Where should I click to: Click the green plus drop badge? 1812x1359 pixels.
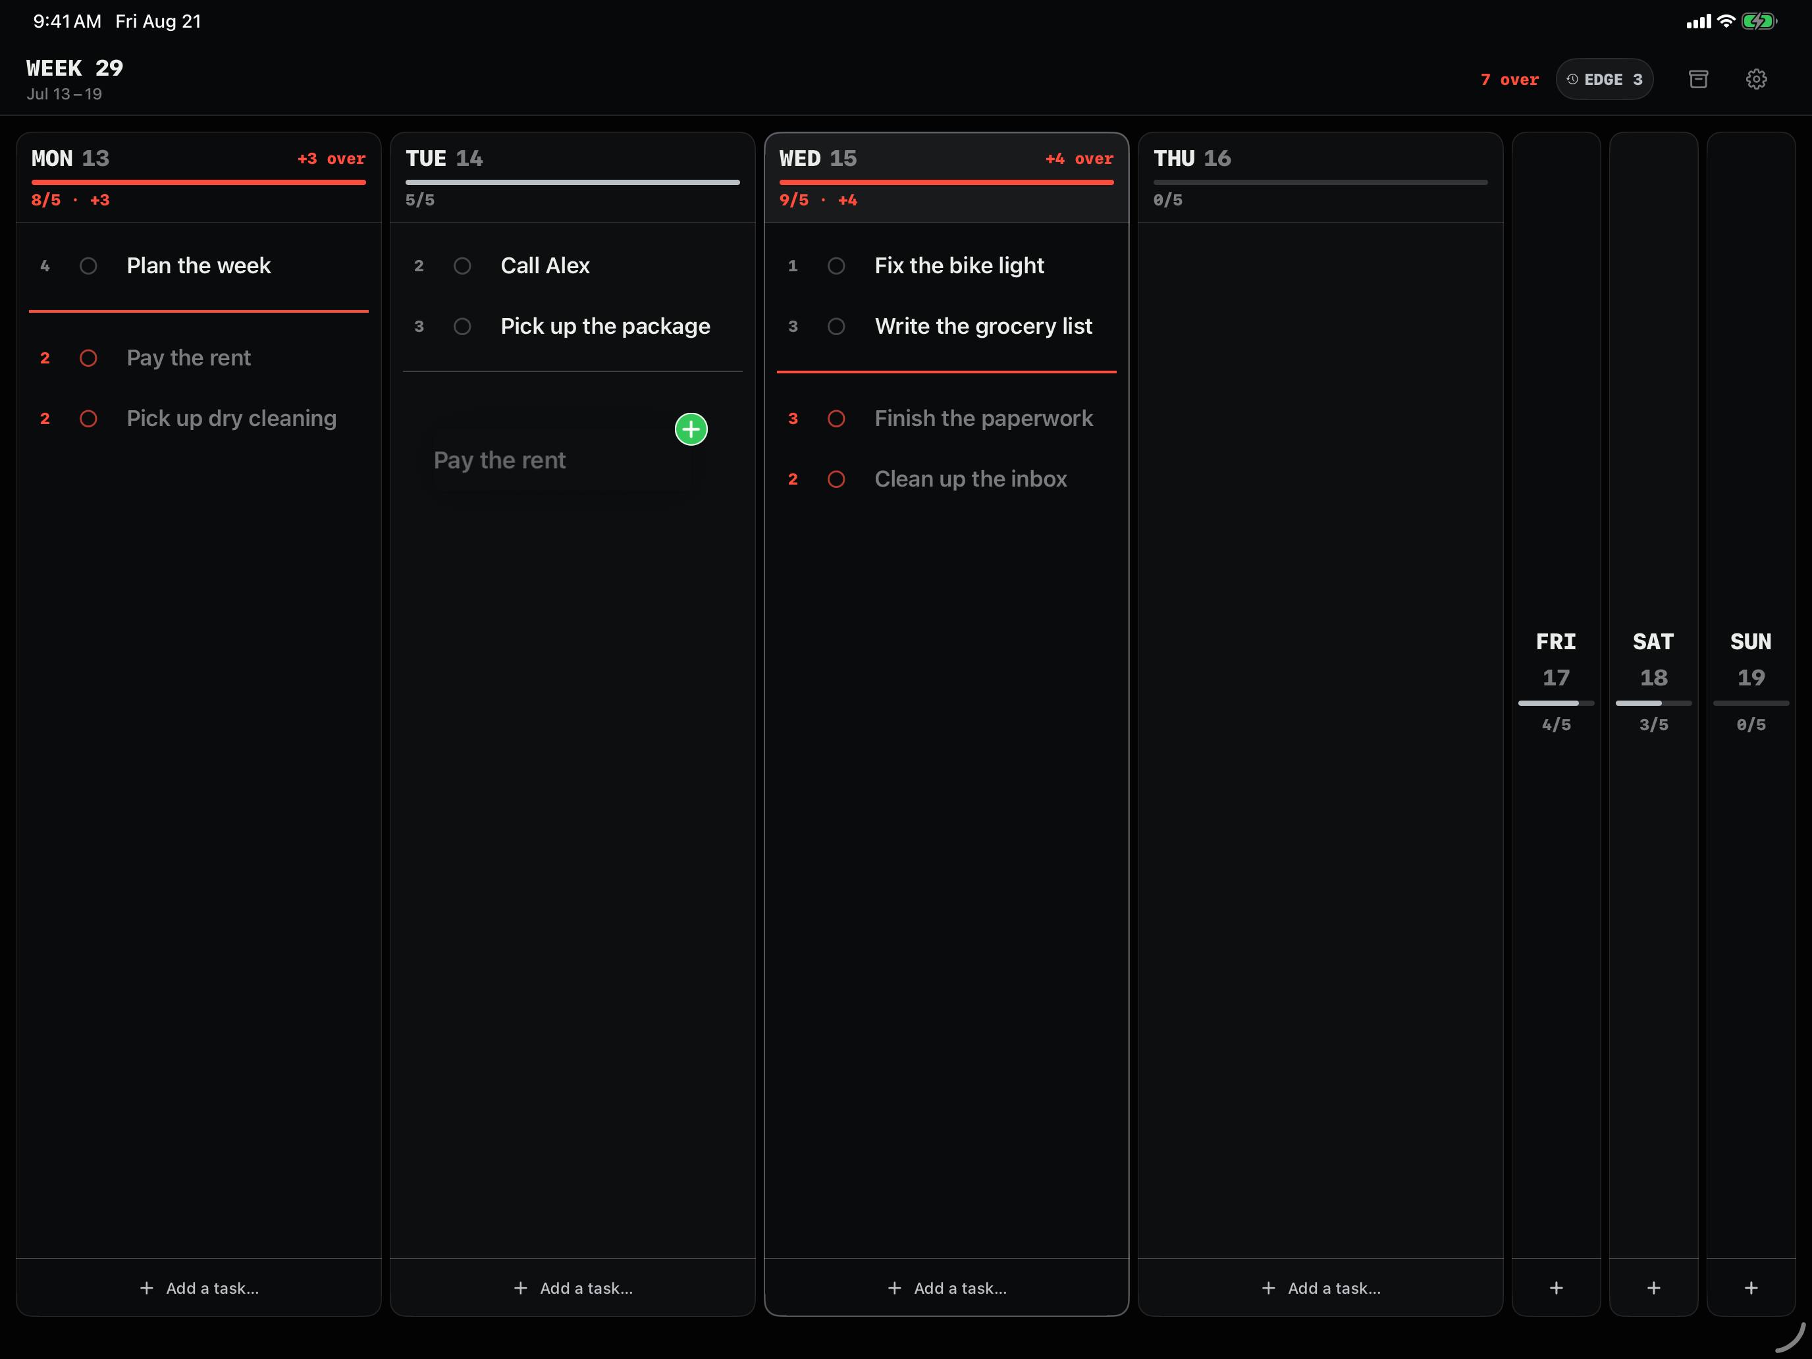point(691,429)
